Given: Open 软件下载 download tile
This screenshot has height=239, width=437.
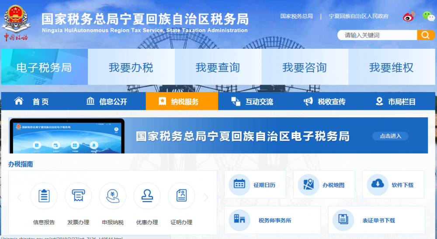Looking at the screenshot, I should (x=395, y=184).
